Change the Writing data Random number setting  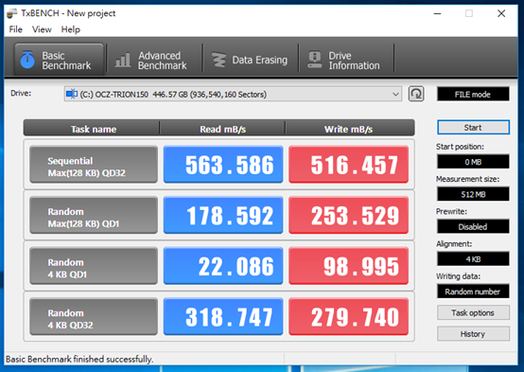pyautogui.click(x=473, y=292)
